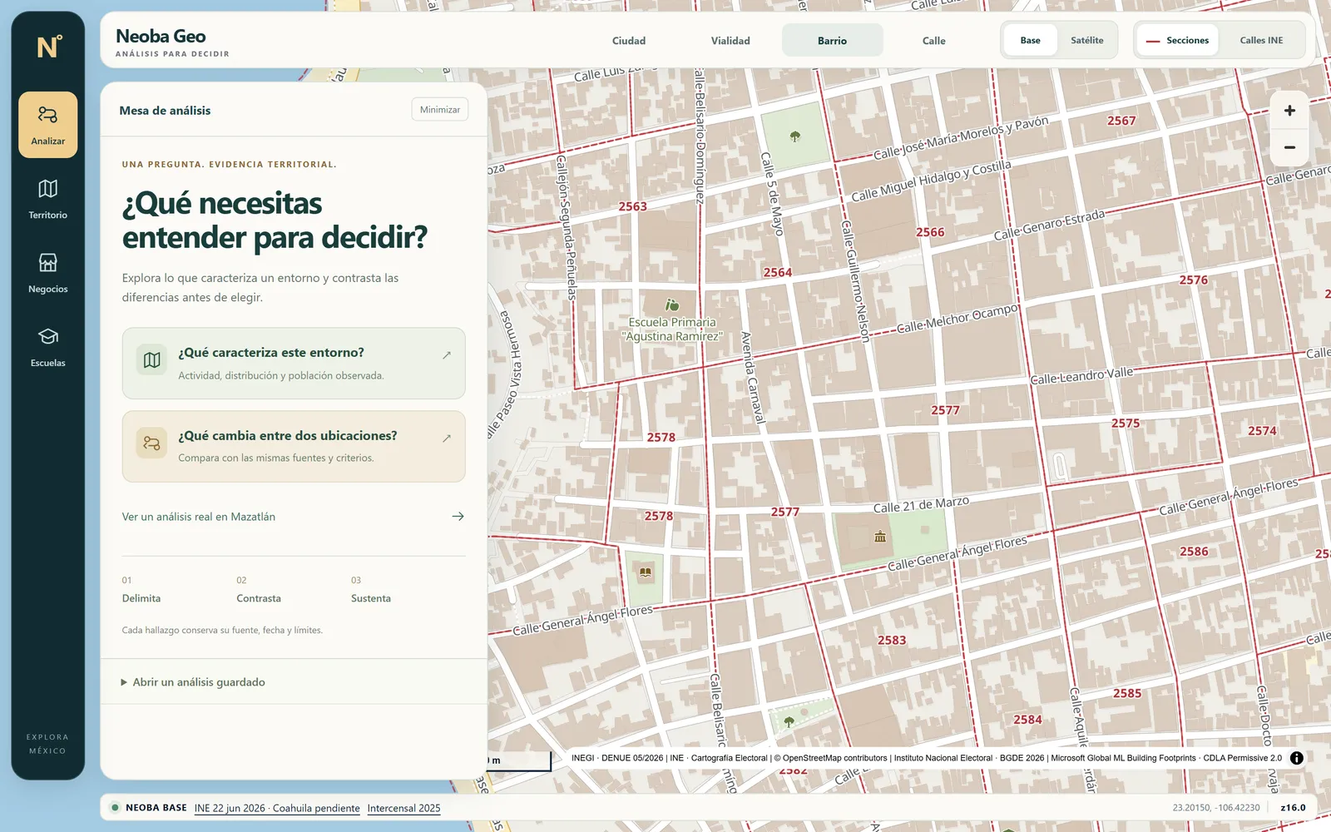Viewport: 1331px width, 832px height.
Task: Open the Negocios sidebar section
Action: pos(48,273)
